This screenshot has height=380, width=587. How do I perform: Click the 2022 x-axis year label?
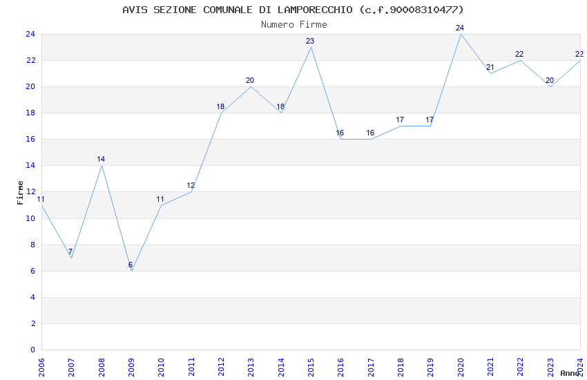click(x=521, y=368)
